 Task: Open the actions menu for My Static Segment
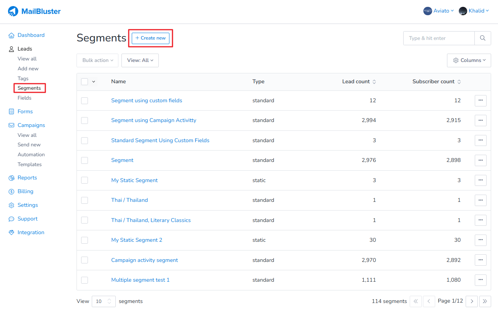click(480, 180)
